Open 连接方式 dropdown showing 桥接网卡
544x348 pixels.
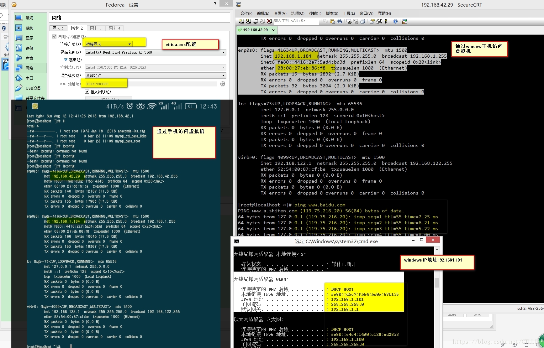109,44
